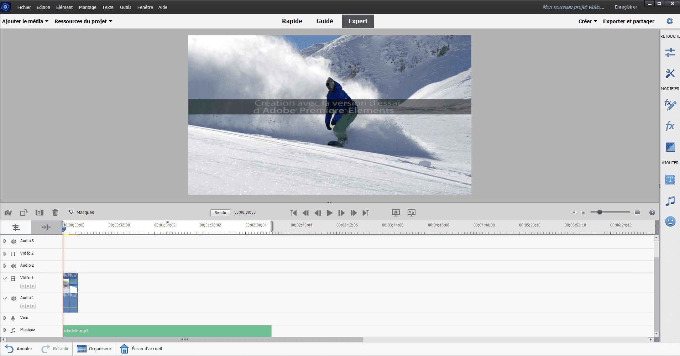Click the Rendu button
This screenshot has width=680, height=356.
[x=220, y=213]
